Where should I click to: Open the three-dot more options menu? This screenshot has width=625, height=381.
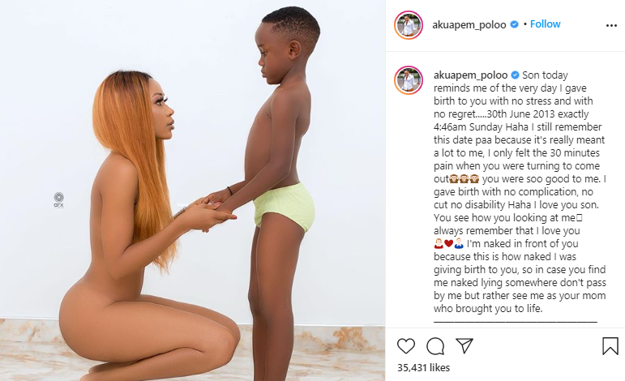click(x=611, y=25)
